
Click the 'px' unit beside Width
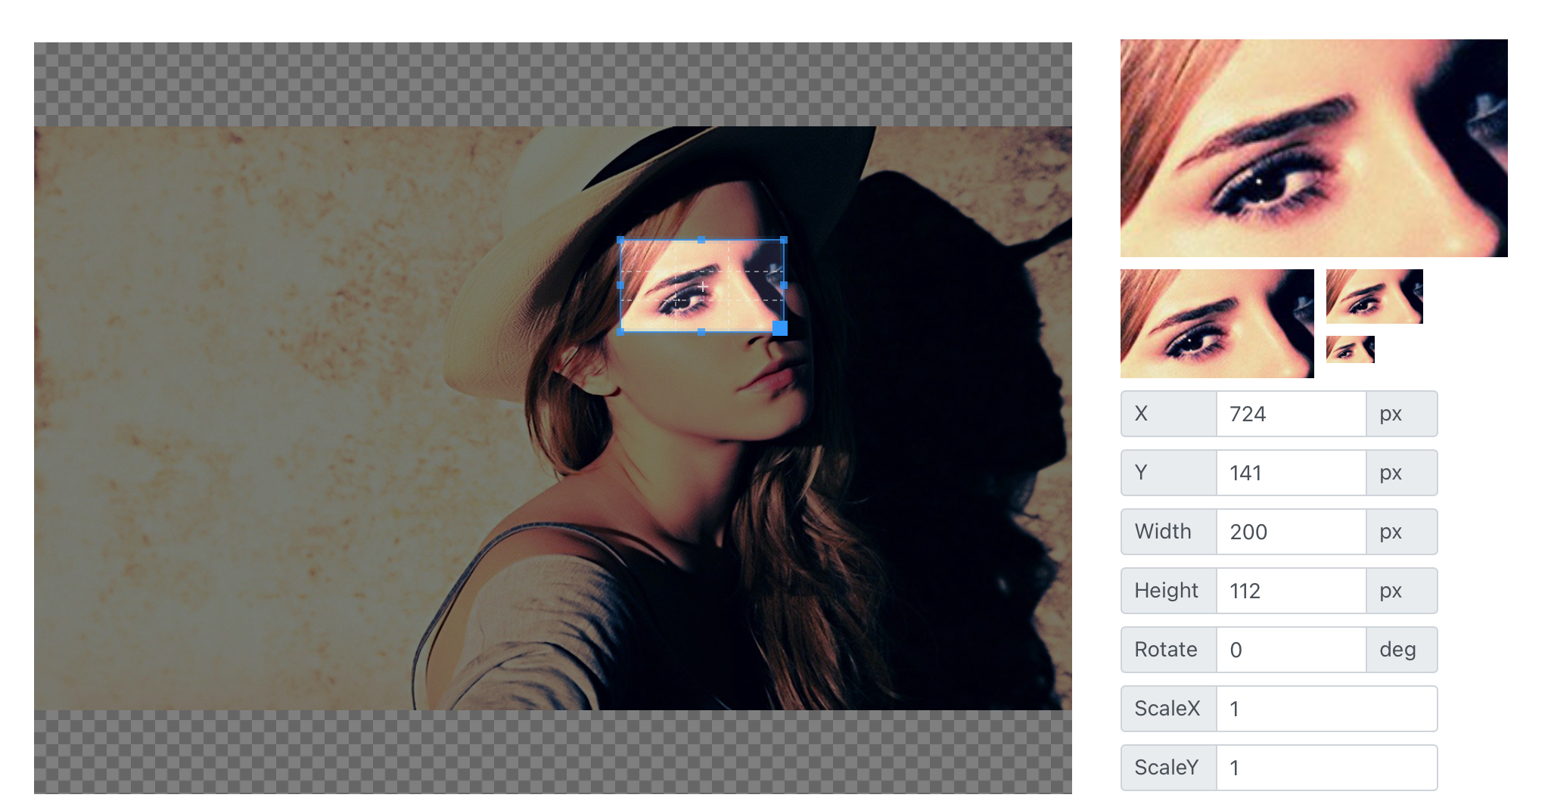click(x=1391, y=532)
